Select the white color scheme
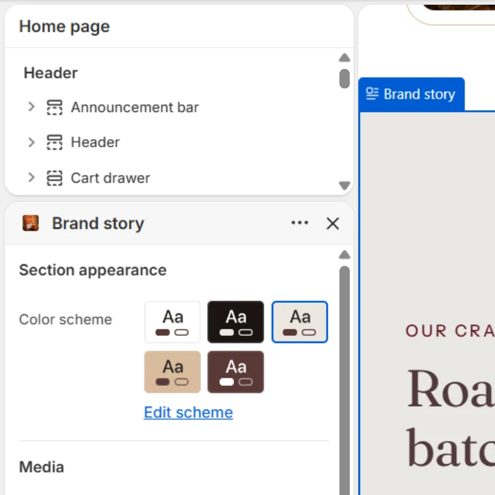Viewport: 495px width, 495px height. point(172,322)
